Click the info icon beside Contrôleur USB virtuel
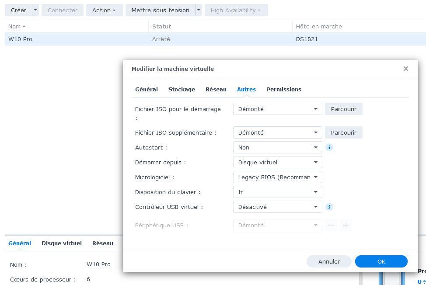This screenshot has height=285, width=426. [329, 207]
